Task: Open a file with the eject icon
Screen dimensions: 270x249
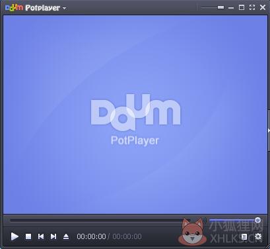Action: coord(66,236)
